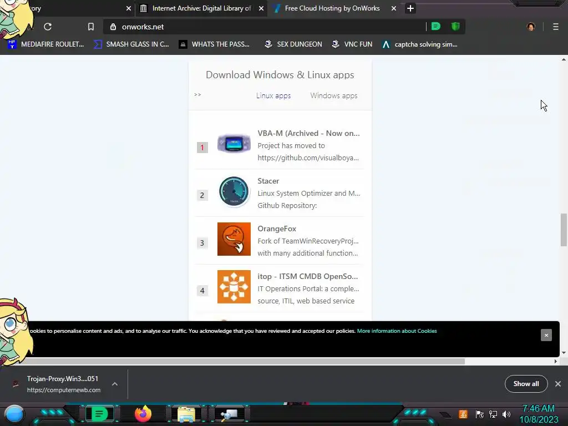Click the vertical scrollbar thumb
The image size is (568, 426).
(564, 230)
